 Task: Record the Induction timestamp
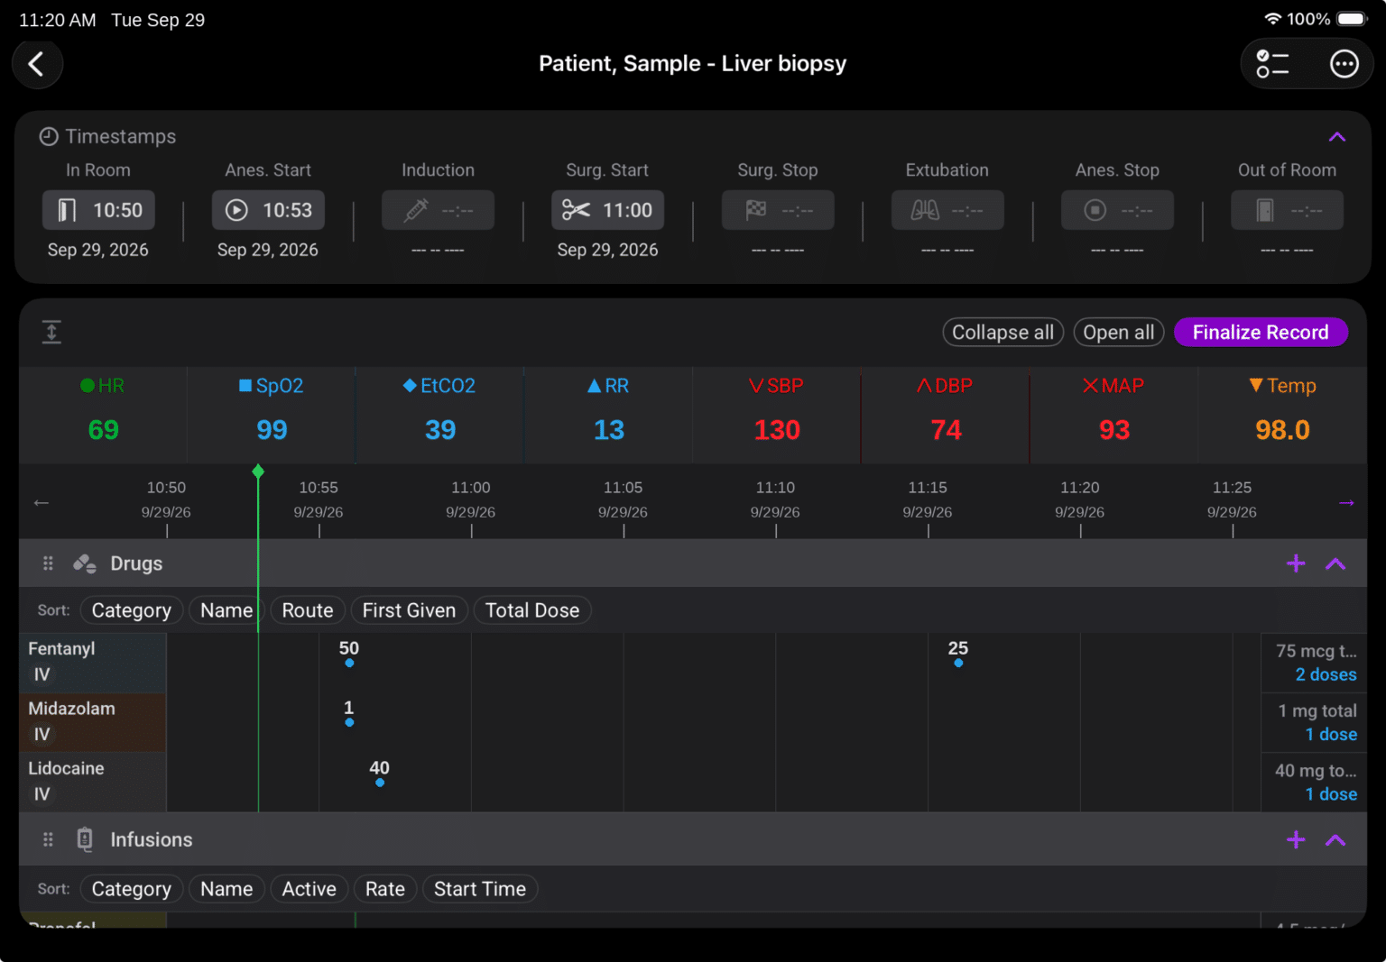[x=438, y=210]
